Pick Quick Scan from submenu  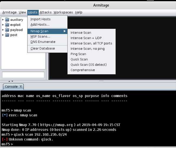pyautogui.click(x=91, y=59)
